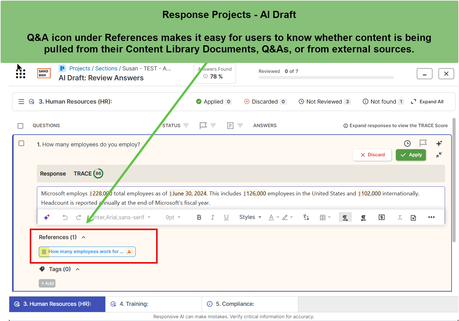Image resolution: width=459 pixels, height=321 pixels.
Task: Click the TRACE score 86 circle
Action: 98,174
